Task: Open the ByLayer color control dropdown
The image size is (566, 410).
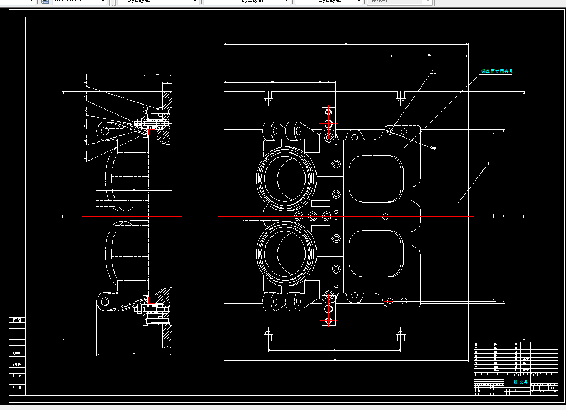Action: [x=195, y=1]
